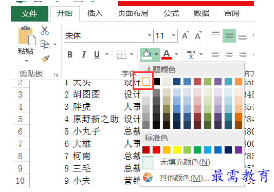Click cell containing 原野新之助
Screen dimensions: 274x192
coord(96,119)
